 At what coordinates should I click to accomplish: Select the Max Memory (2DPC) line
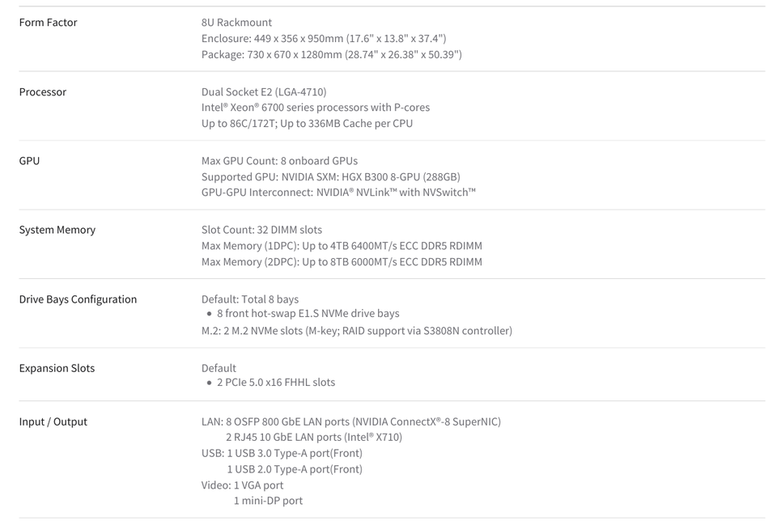pos(342,261)
